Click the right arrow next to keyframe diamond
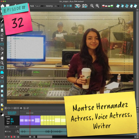Screen dimensions: 139x139 coord(18,127)
